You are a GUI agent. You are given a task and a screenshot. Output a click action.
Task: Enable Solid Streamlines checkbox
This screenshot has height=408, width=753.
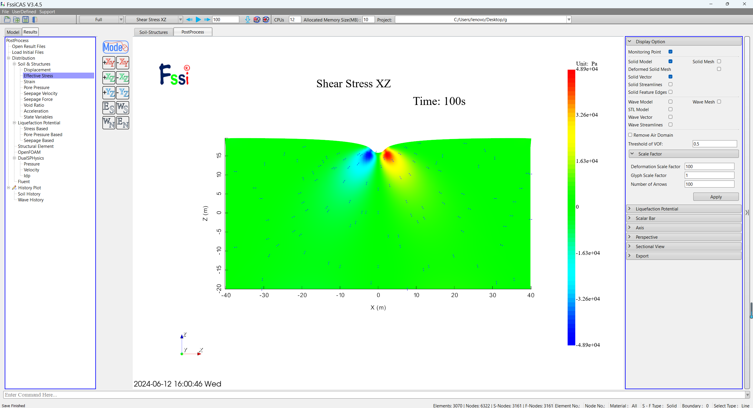tap(670, 84)
